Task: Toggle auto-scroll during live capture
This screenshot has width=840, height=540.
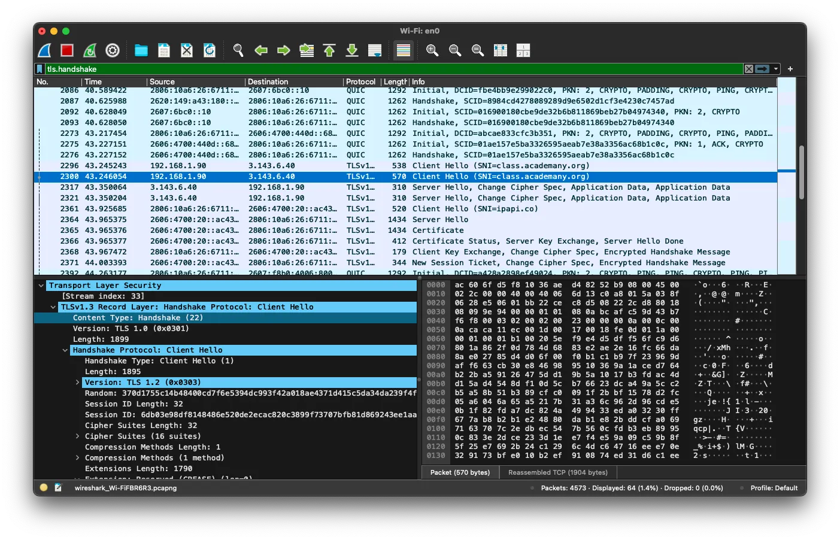Action: click(375, 51)
